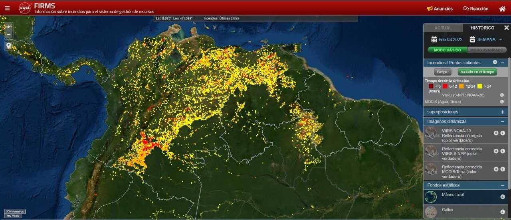Zoom out on the map
Screen dimensions: 511x220
[x=8, y=35]
